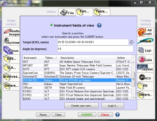Click the instrument list scrollbar thumb
This screenshot has width=157, height=121.
pos(133,79)
